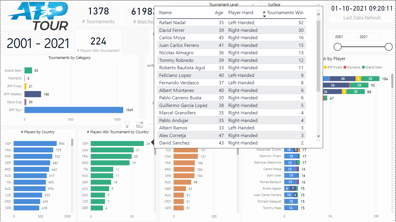Sort the table by # Tournaments Win
Image resolution: width=396 pixels, height=222 pixels.
coord(283,13)
